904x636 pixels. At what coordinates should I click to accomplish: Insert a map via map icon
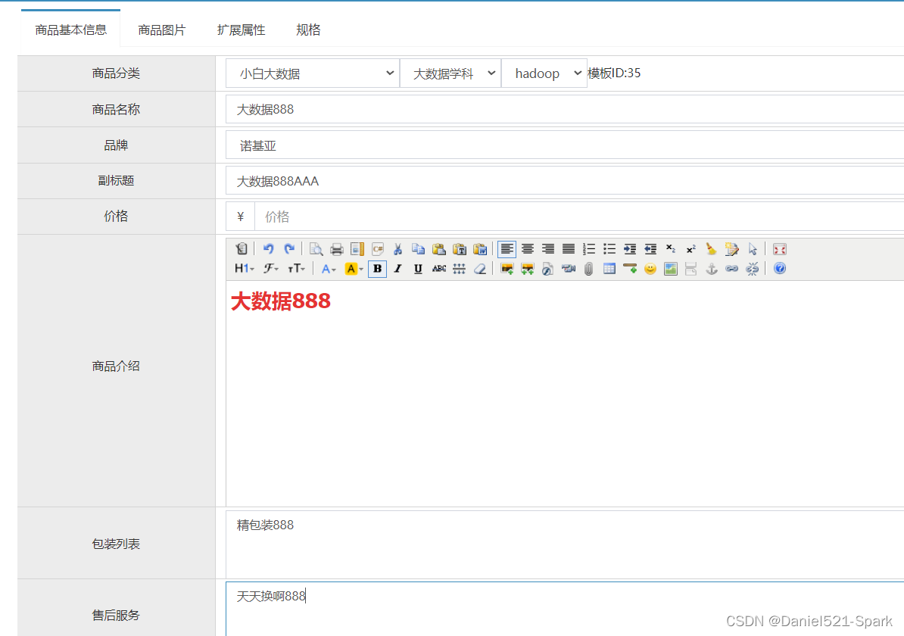pyautogui.click(x=671, y=268)
